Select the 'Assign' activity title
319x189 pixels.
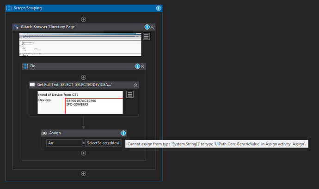pyautogui.click(x=55, y=133)
